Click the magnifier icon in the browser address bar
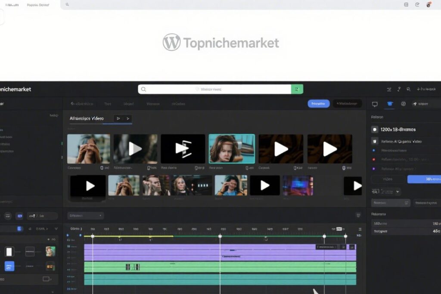The height and width of the screenshot is (294, 441). [x=67, y=4]
